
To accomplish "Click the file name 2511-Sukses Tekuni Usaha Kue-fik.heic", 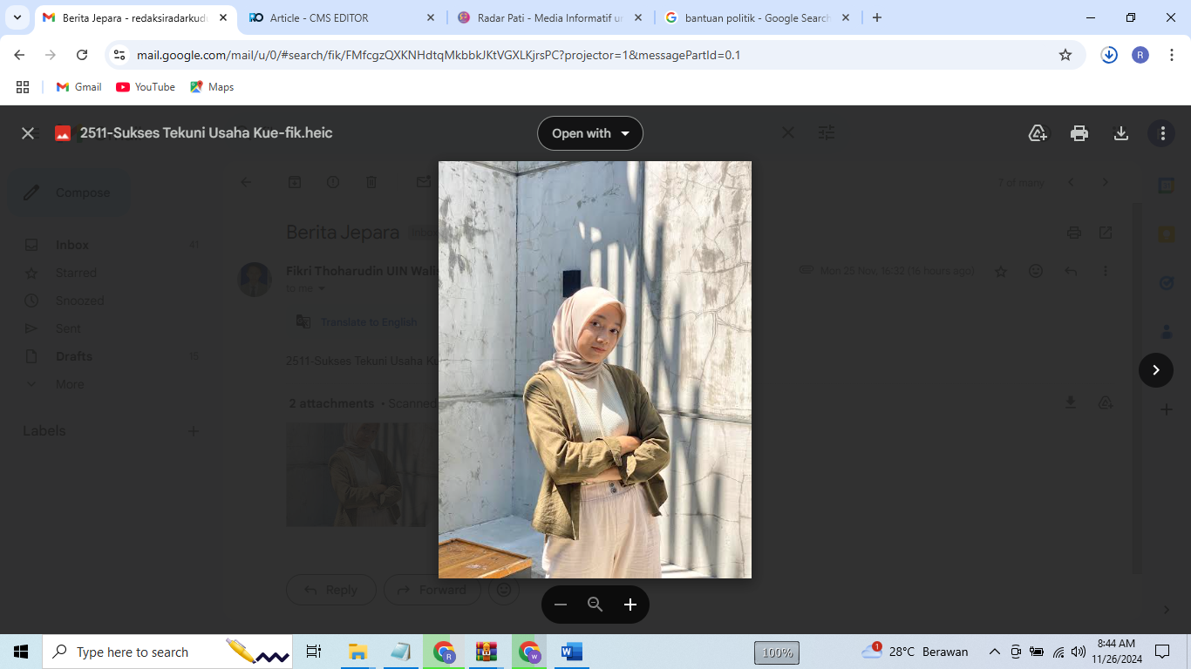I will (207, 133).
